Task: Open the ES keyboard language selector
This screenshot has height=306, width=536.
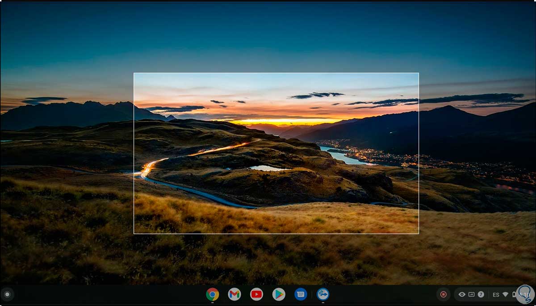Action: point(496,294)
